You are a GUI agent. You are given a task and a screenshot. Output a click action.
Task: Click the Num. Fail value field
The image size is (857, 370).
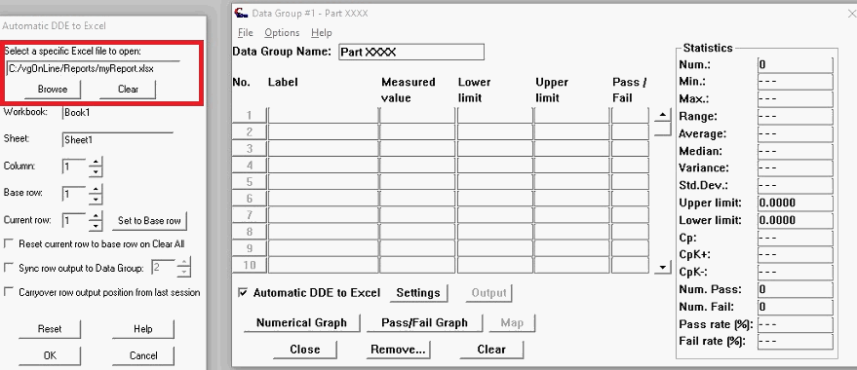pos(796,308)
